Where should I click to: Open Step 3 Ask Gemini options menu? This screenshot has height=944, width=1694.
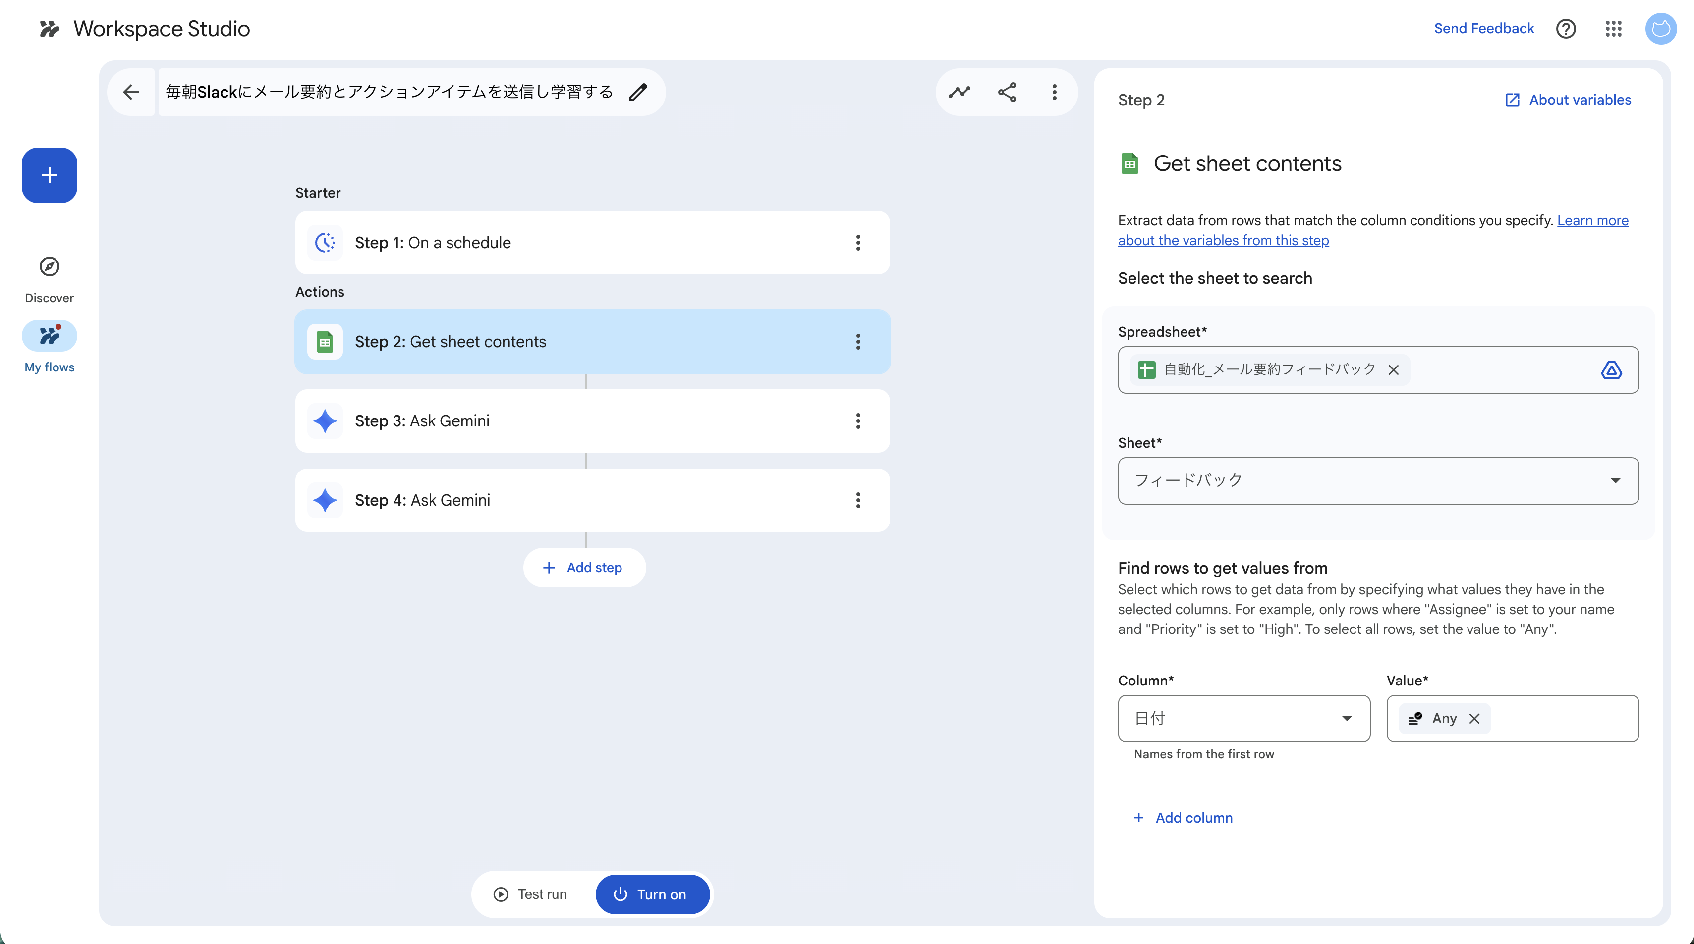click(x=858, y=420)
